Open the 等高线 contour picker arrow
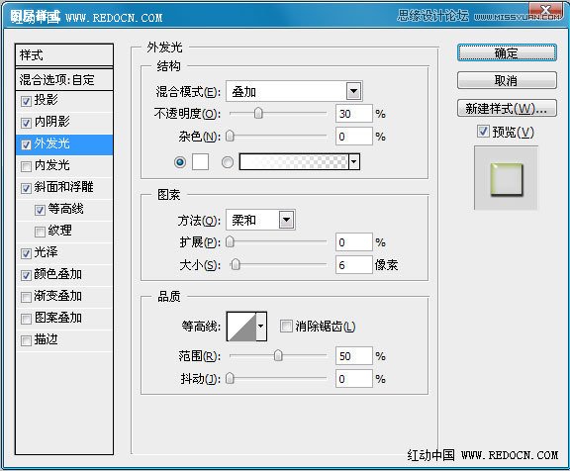The width and height of the screenshot is (570, 471). [261, 327]
